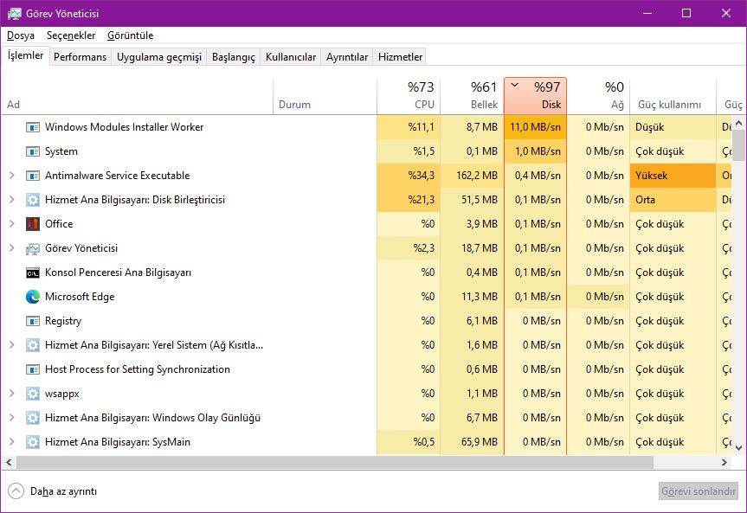Sort by the Durum column header
This screenshot has width=747, height=513.
325,96
